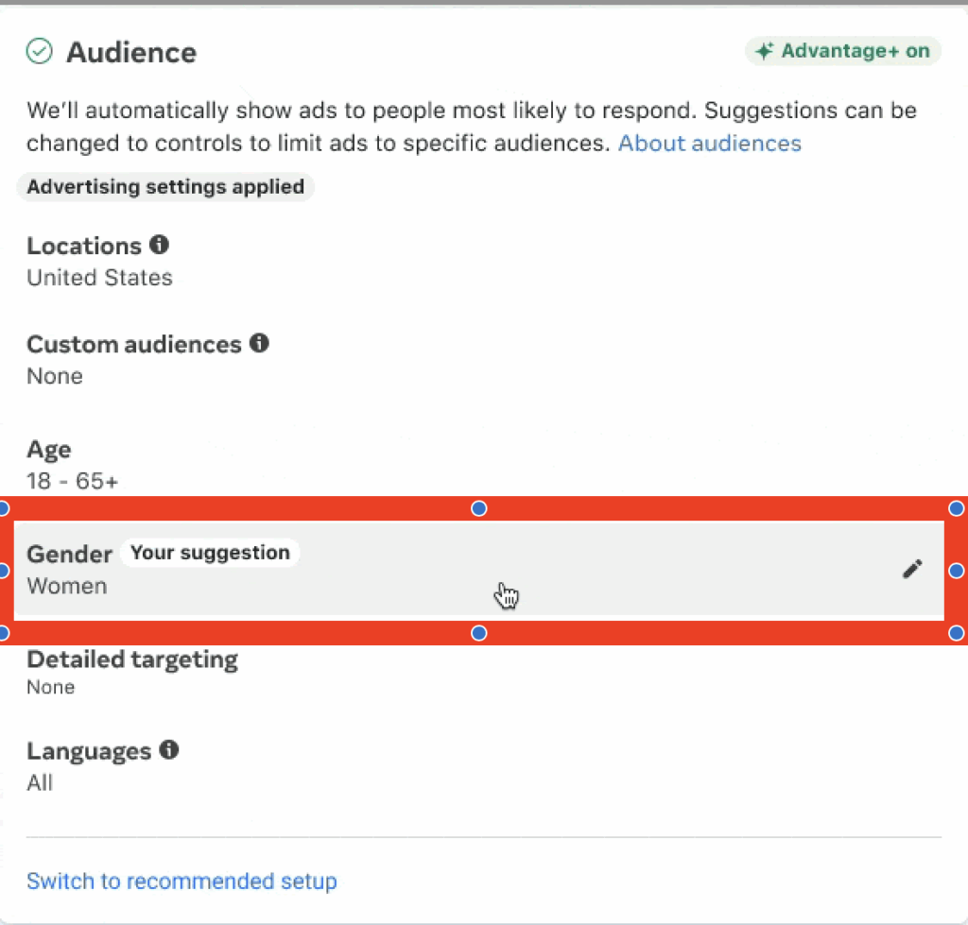968x925 pixels.
Task: Click the Languages value All
Action: click(x=40, y=783)
